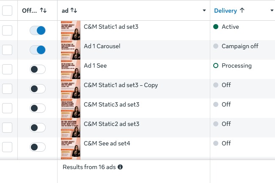The width and height of the screenshot is (275, 183).
Task: Click the info icon beside Results from 16 ads
Action: point(120,167)
